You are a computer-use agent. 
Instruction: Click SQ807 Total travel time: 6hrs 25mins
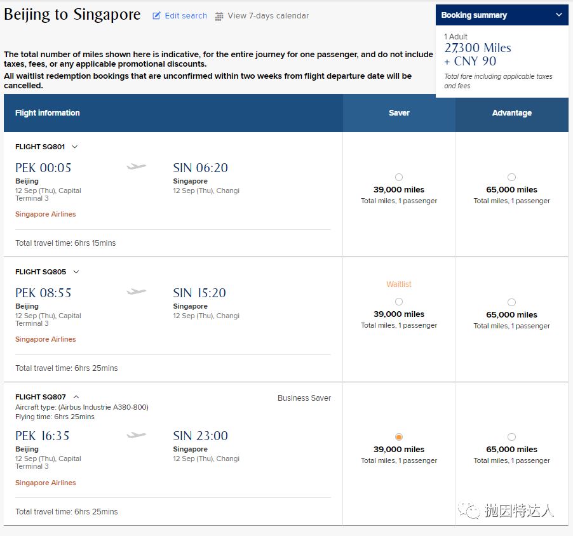pos(67,511)
